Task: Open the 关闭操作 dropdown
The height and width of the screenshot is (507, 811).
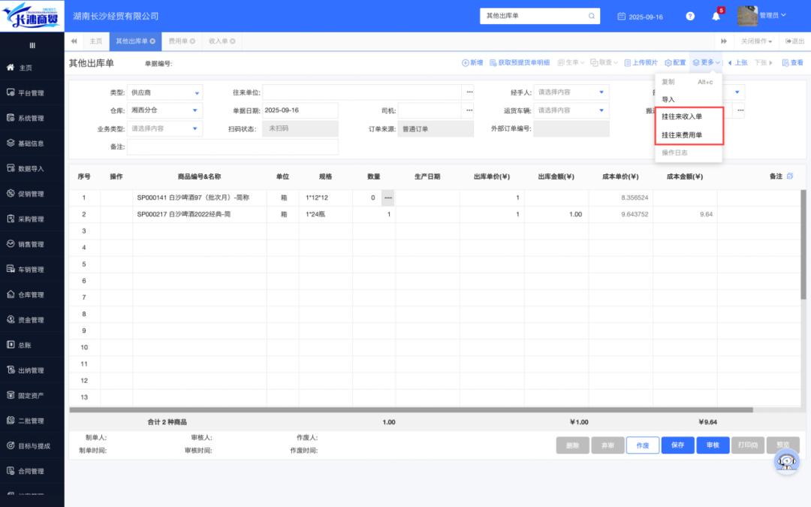Action: (x=756, y=41)
